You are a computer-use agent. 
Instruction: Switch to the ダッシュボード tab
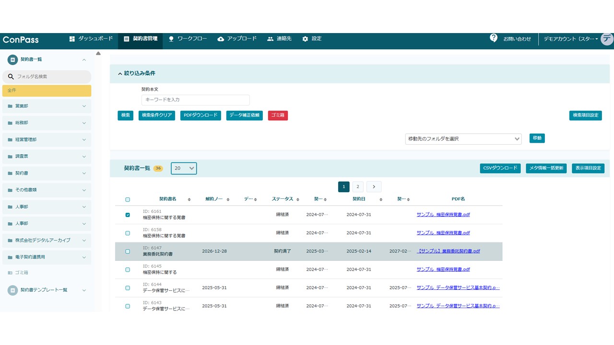click(91, 39)
